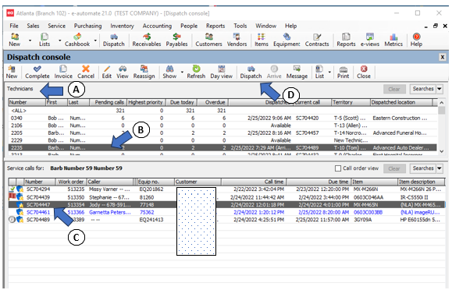Click the New icon in main toolbar
452x290 pixels.
(14, 40)
